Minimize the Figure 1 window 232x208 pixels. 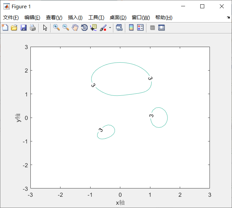183,6
